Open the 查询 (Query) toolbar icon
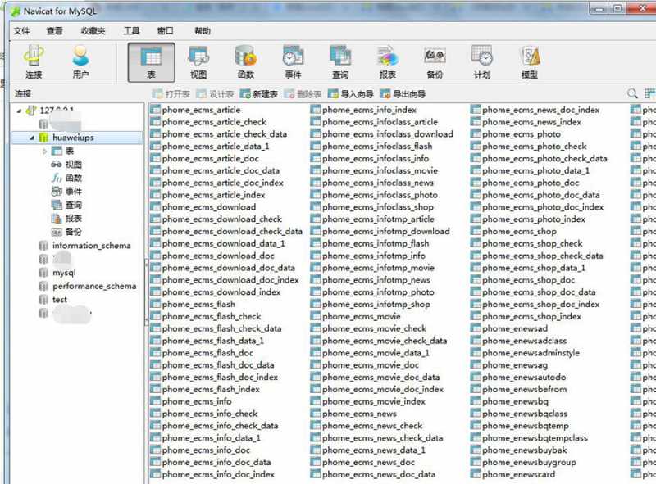Image resolution: width=656 pixels, height=484 pixels. 339,61
